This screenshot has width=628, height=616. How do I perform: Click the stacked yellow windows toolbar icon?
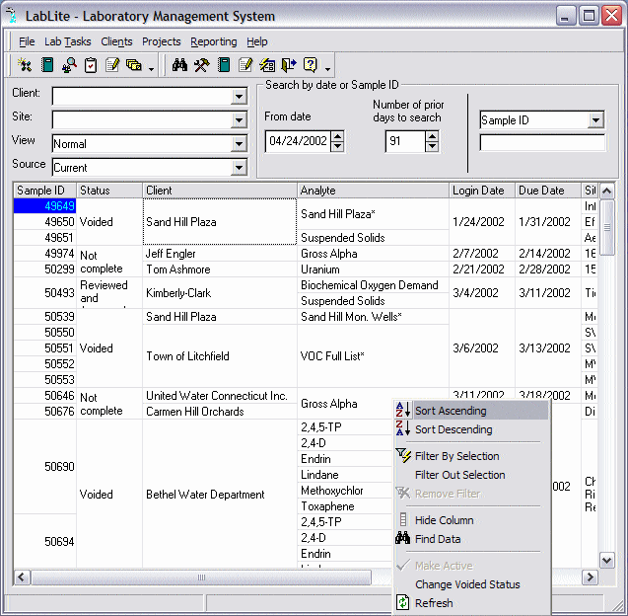(x=133, y=65)
